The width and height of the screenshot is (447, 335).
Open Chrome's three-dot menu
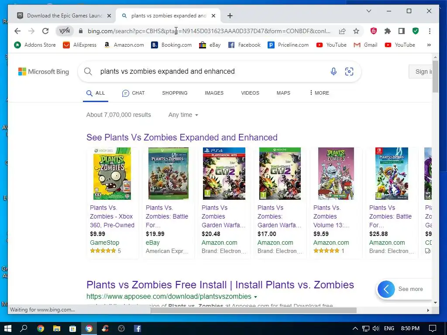pyautogui.click(x=430, y=31)
